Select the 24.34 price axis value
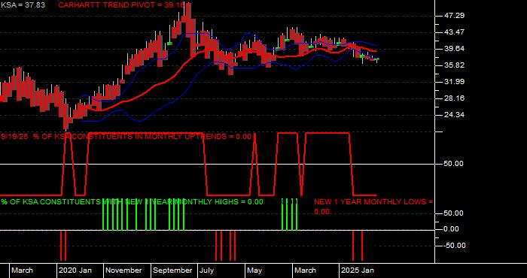The width and height of the screenshot is (527, 278). click(x=455, y=115)
